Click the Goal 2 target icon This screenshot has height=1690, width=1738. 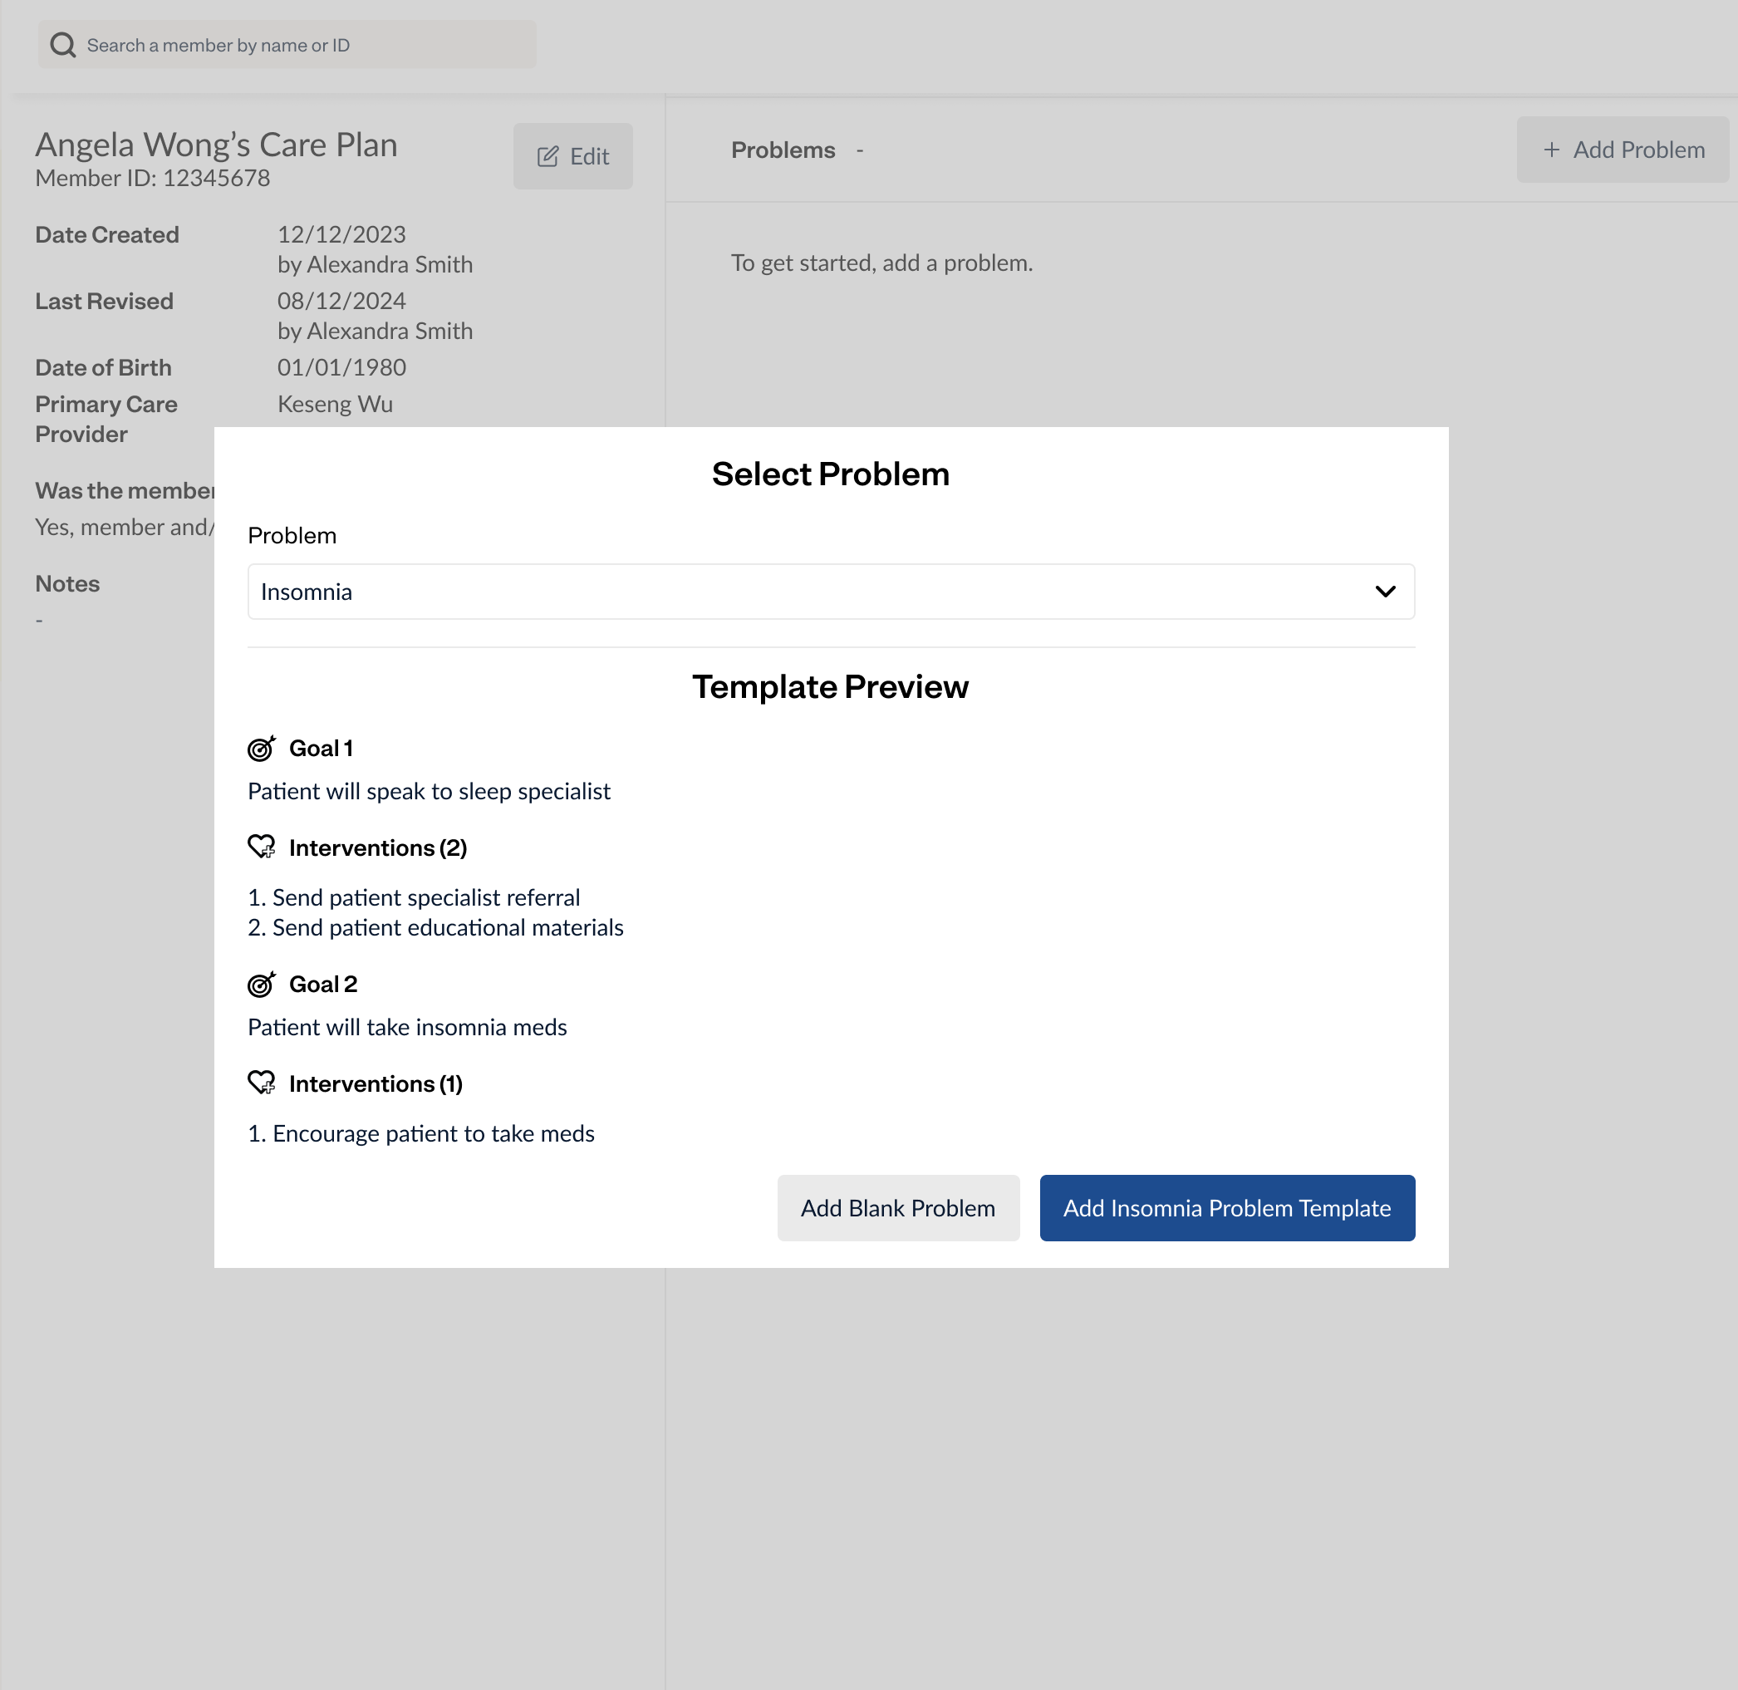coord(262,985)
